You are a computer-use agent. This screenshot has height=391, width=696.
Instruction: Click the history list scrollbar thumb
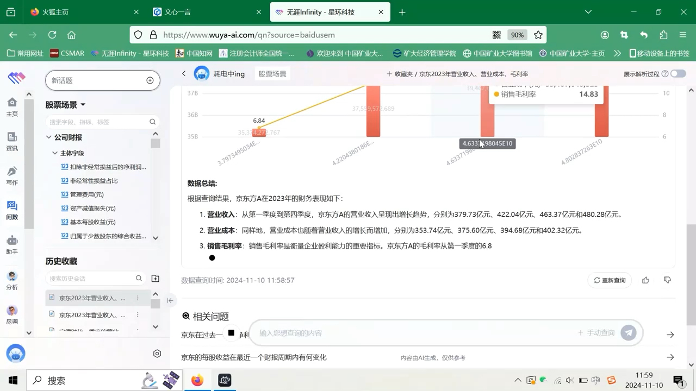[x=156, y=304]
